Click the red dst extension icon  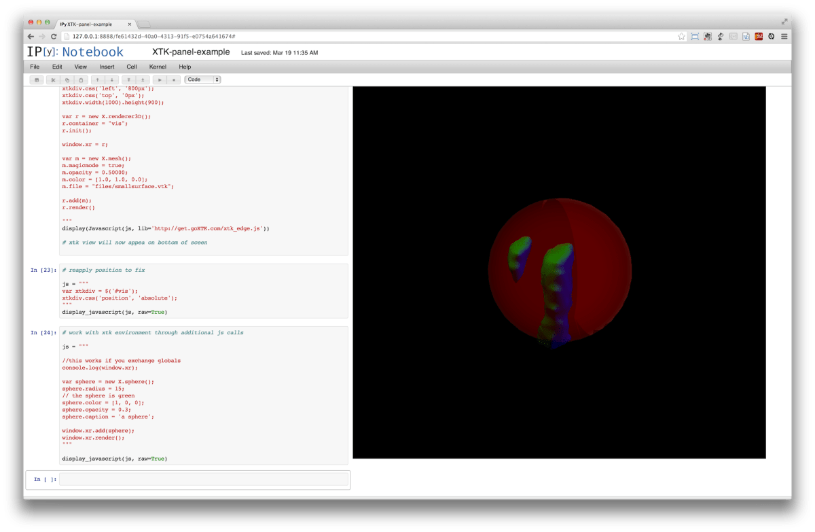pyautogui.click(x=759, y=36)
